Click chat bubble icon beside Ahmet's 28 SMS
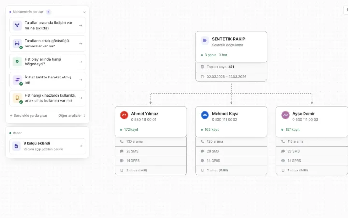 (x=122, y=151)
